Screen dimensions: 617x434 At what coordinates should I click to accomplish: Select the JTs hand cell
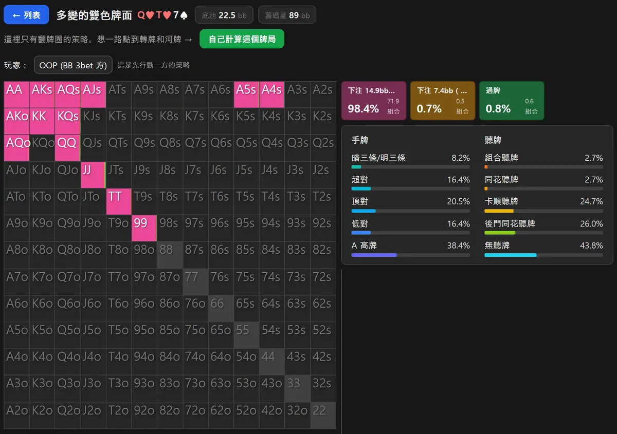(x=119, y=175)
